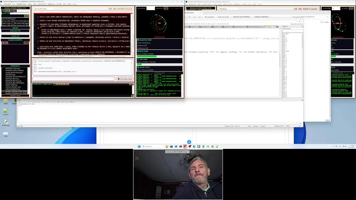Click RUN ALL in Python shell header
356x200 pixels.
click(x=63, y=84)
